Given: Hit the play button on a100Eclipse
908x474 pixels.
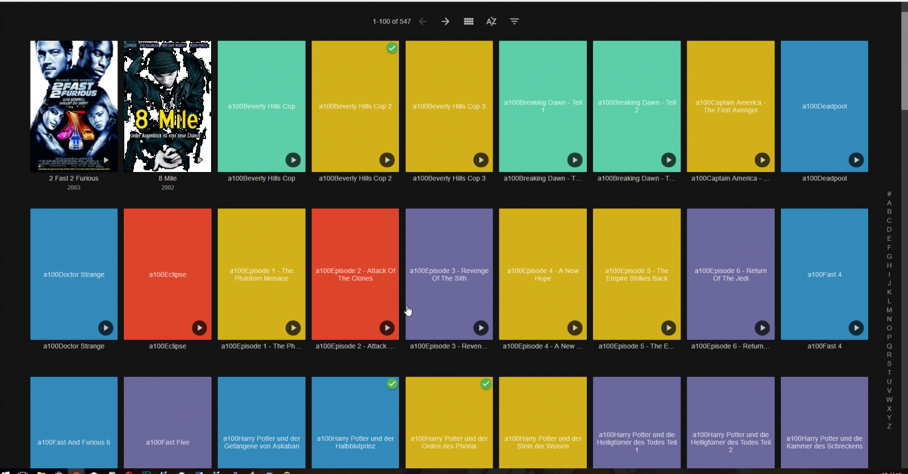Looking at the screenshot, I should point(199,328).
